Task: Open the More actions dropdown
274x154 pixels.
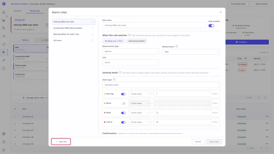Action: tap(261, 4)
